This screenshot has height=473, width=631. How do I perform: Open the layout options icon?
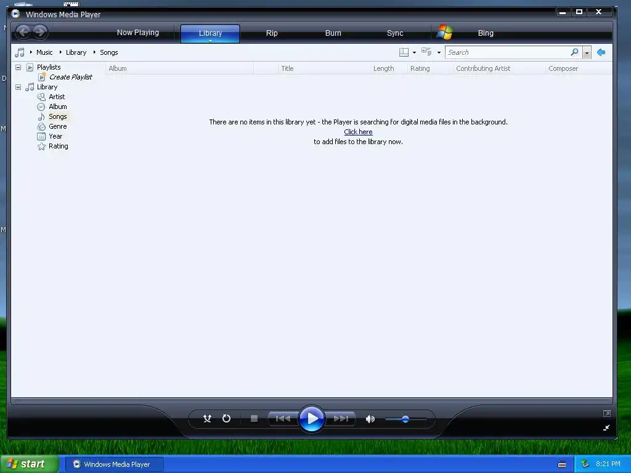coord(404,52)
